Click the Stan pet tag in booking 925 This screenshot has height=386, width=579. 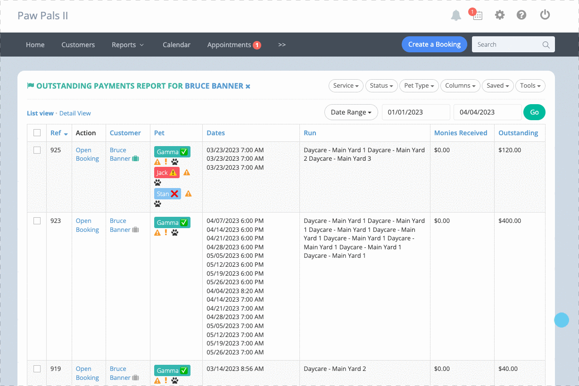coord(167,194)
